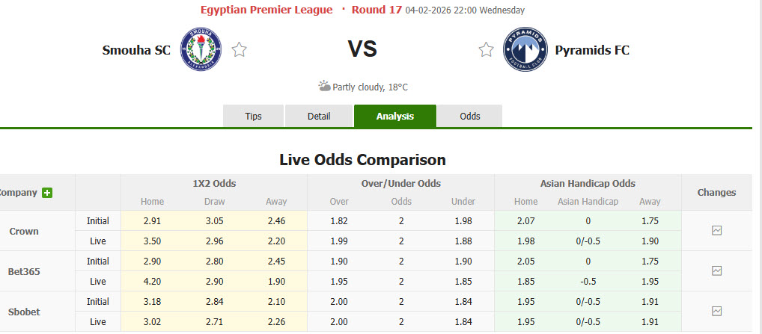Click the green plus icon beside Company
The image size is (762, 334).
[x=47, y=193]
